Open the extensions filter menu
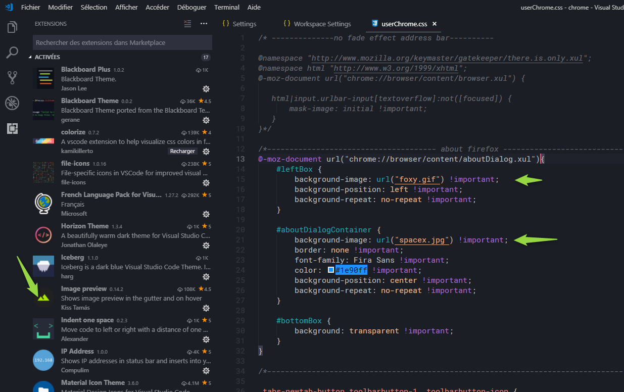 [187, 24]
